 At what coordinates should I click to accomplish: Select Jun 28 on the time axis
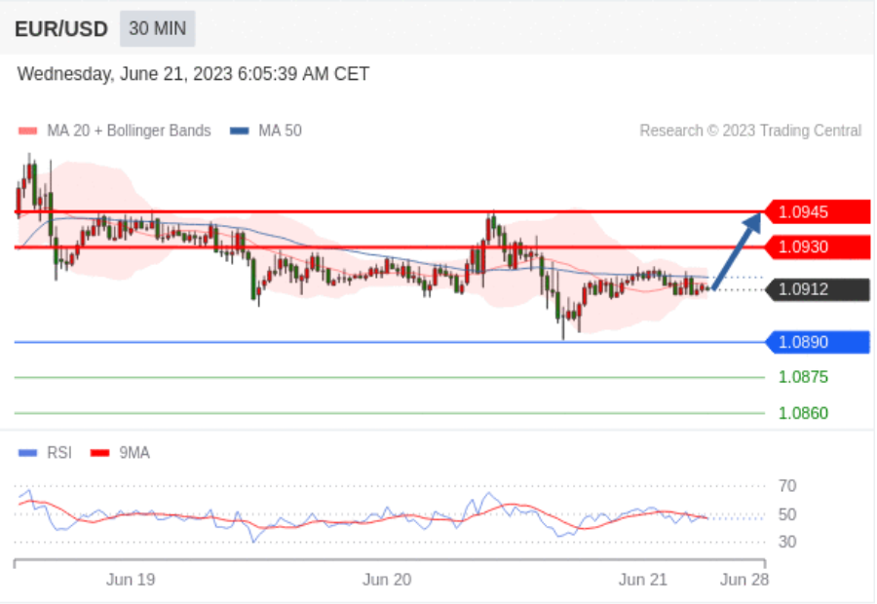[744, 580]
